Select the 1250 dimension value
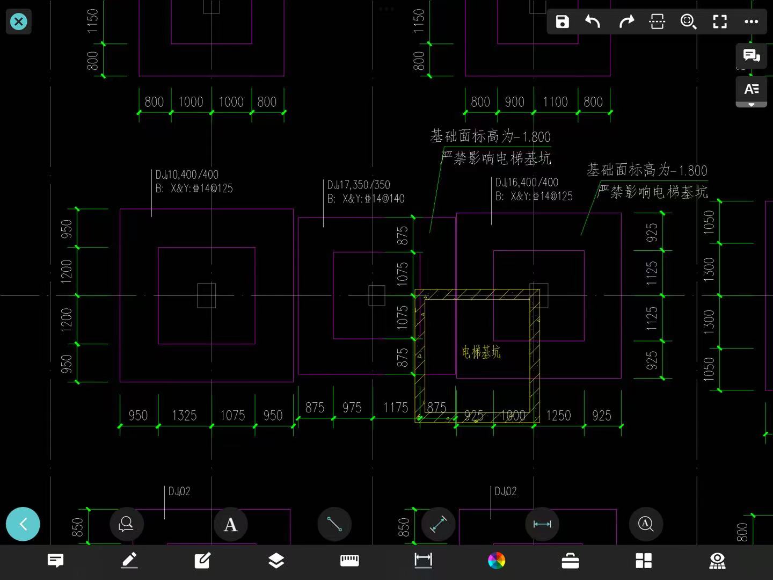This screenshot has width=773, height=580. click(x=558, y=415)
